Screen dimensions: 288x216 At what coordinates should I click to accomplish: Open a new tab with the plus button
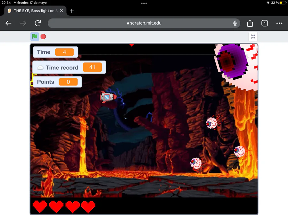[x=72, y=11]
